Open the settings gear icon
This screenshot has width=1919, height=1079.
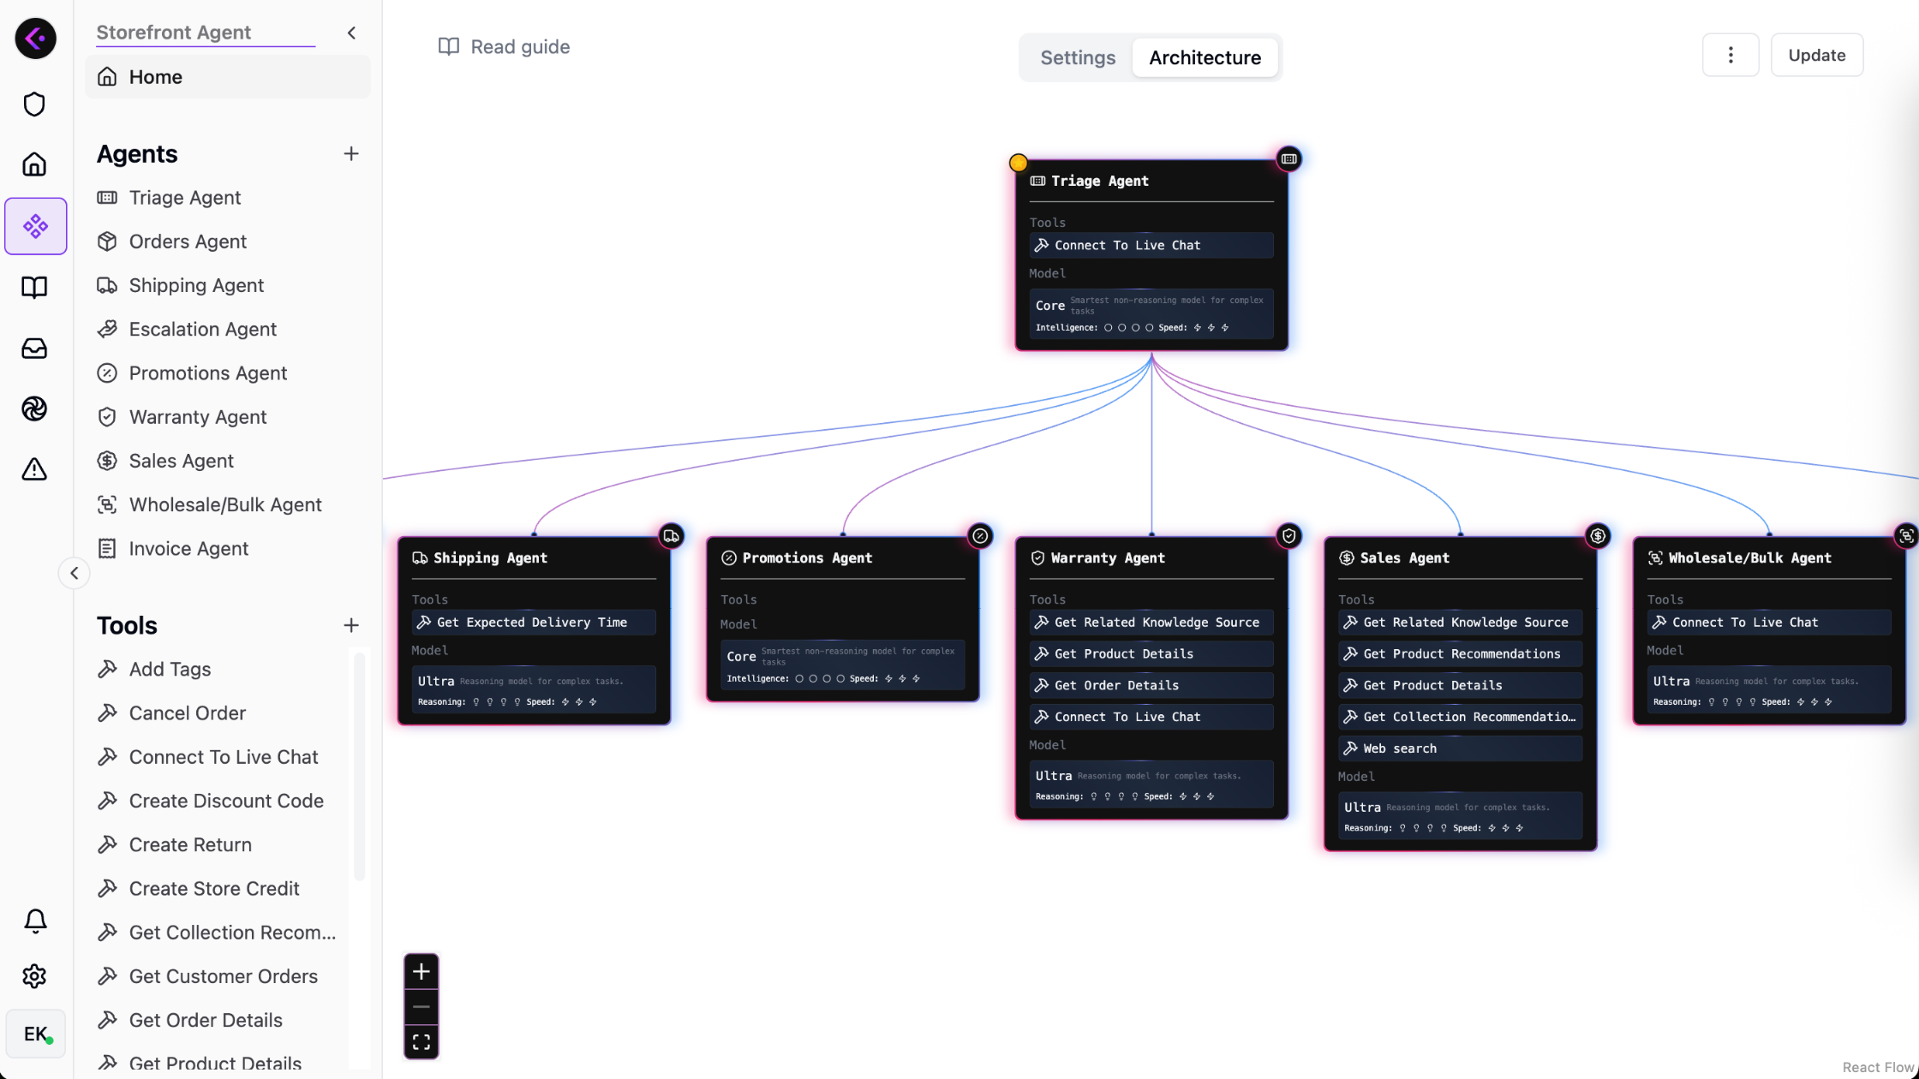34,976
